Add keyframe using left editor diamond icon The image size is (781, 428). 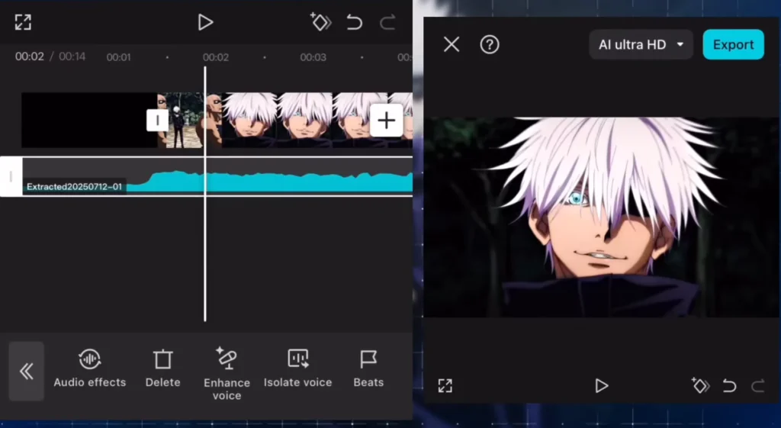(x=320, y=22)
